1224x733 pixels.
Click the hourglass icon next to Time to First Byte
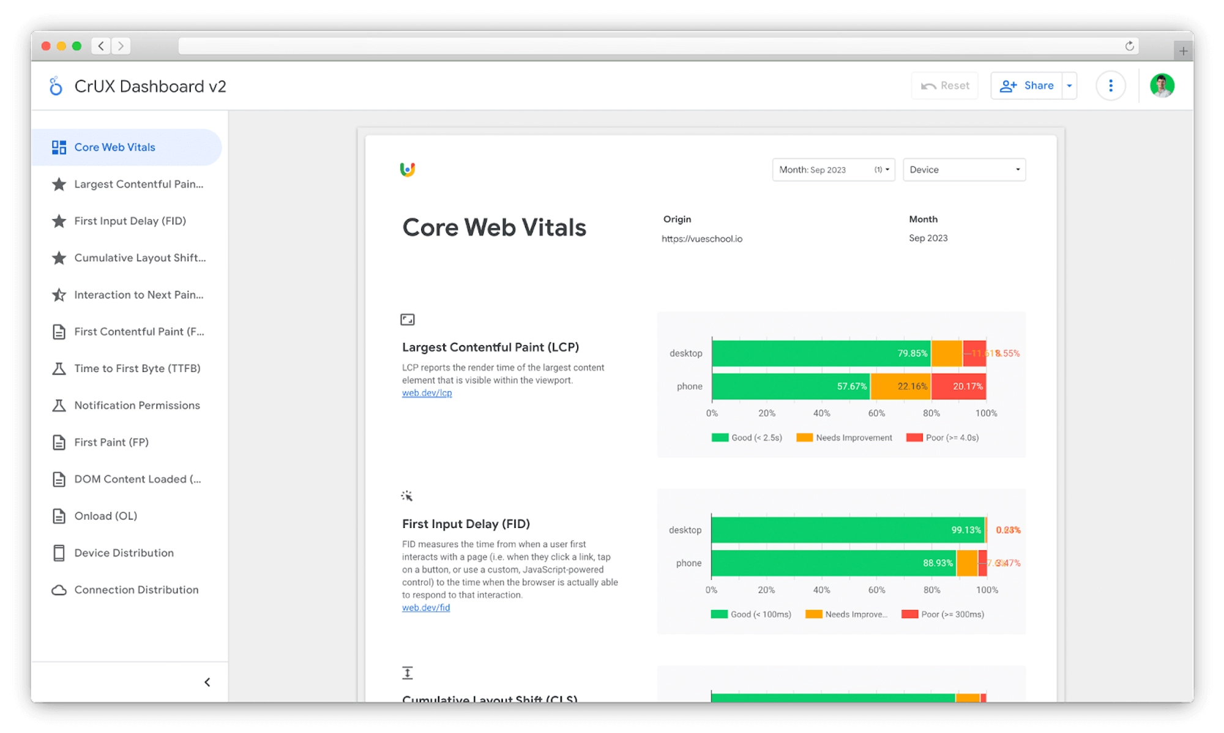(x=58, y=368)
